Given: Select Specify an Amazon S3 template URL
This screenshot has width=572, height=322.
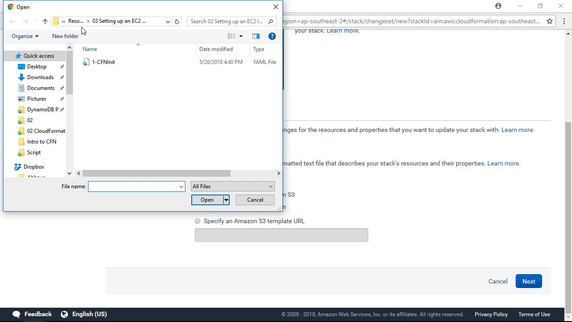Looking at the screenshot, I should 198,221.
